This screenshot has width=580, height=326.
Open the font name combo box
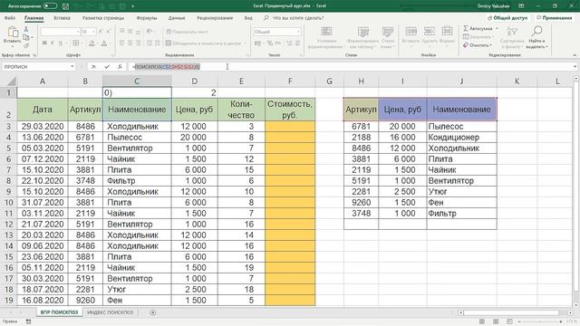60,32
